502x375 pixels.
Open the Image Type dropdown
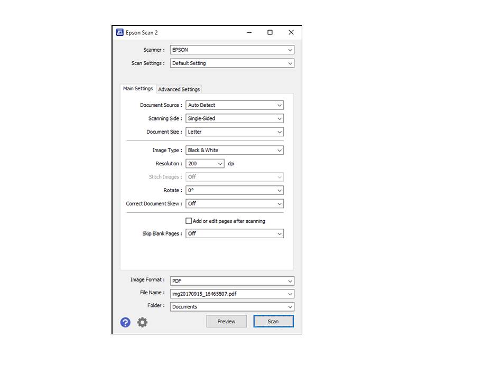(235, 150)
